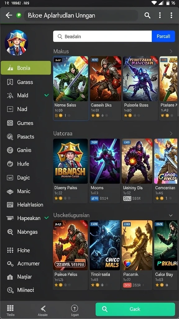Open the Dlaeny Paiiss game thumbnail
This screenshot has width=179, height=319.
pos(71,161)
